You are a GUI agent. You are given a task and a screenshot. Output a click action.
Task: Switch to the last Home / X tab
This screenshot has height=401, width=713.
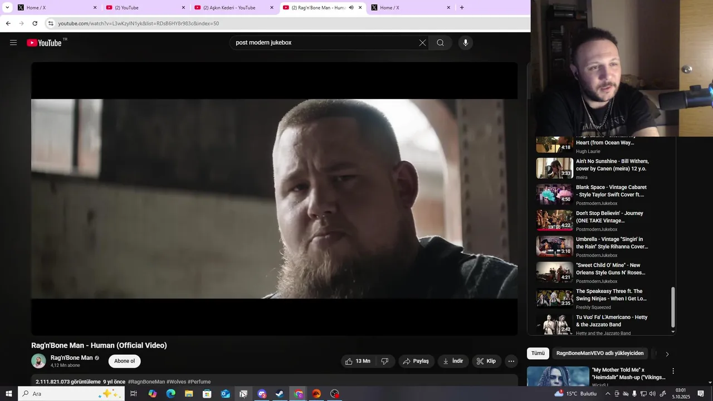pyautogui.click(x=411, y=8)
